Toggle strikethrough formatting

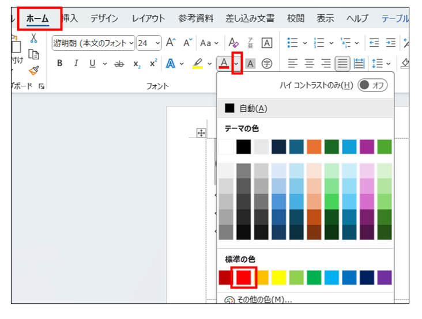(x=119, y=64)
